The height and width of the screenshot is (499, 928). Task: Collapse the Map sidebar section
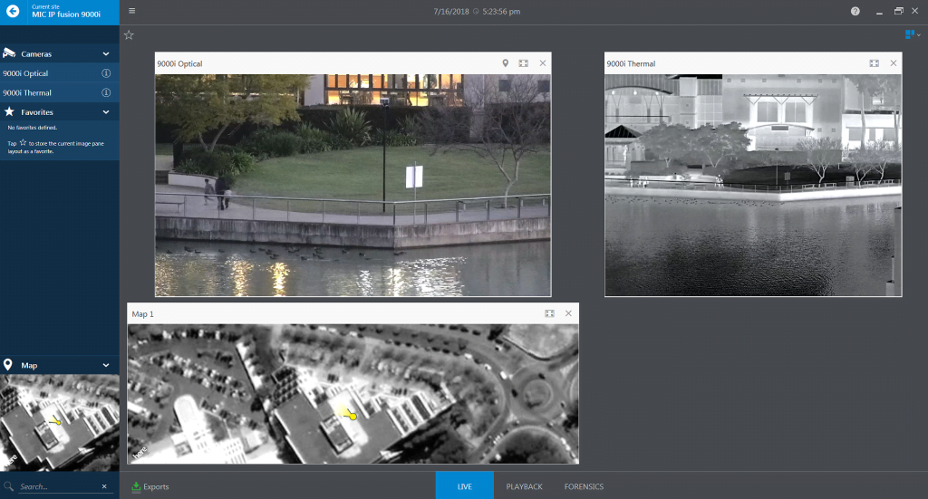coord(106,365)
